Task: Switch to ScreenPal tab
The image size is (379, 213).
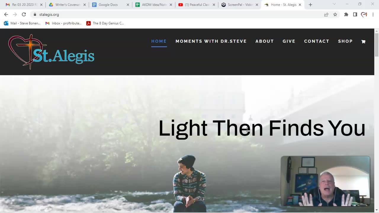Action: coord(240,5)
